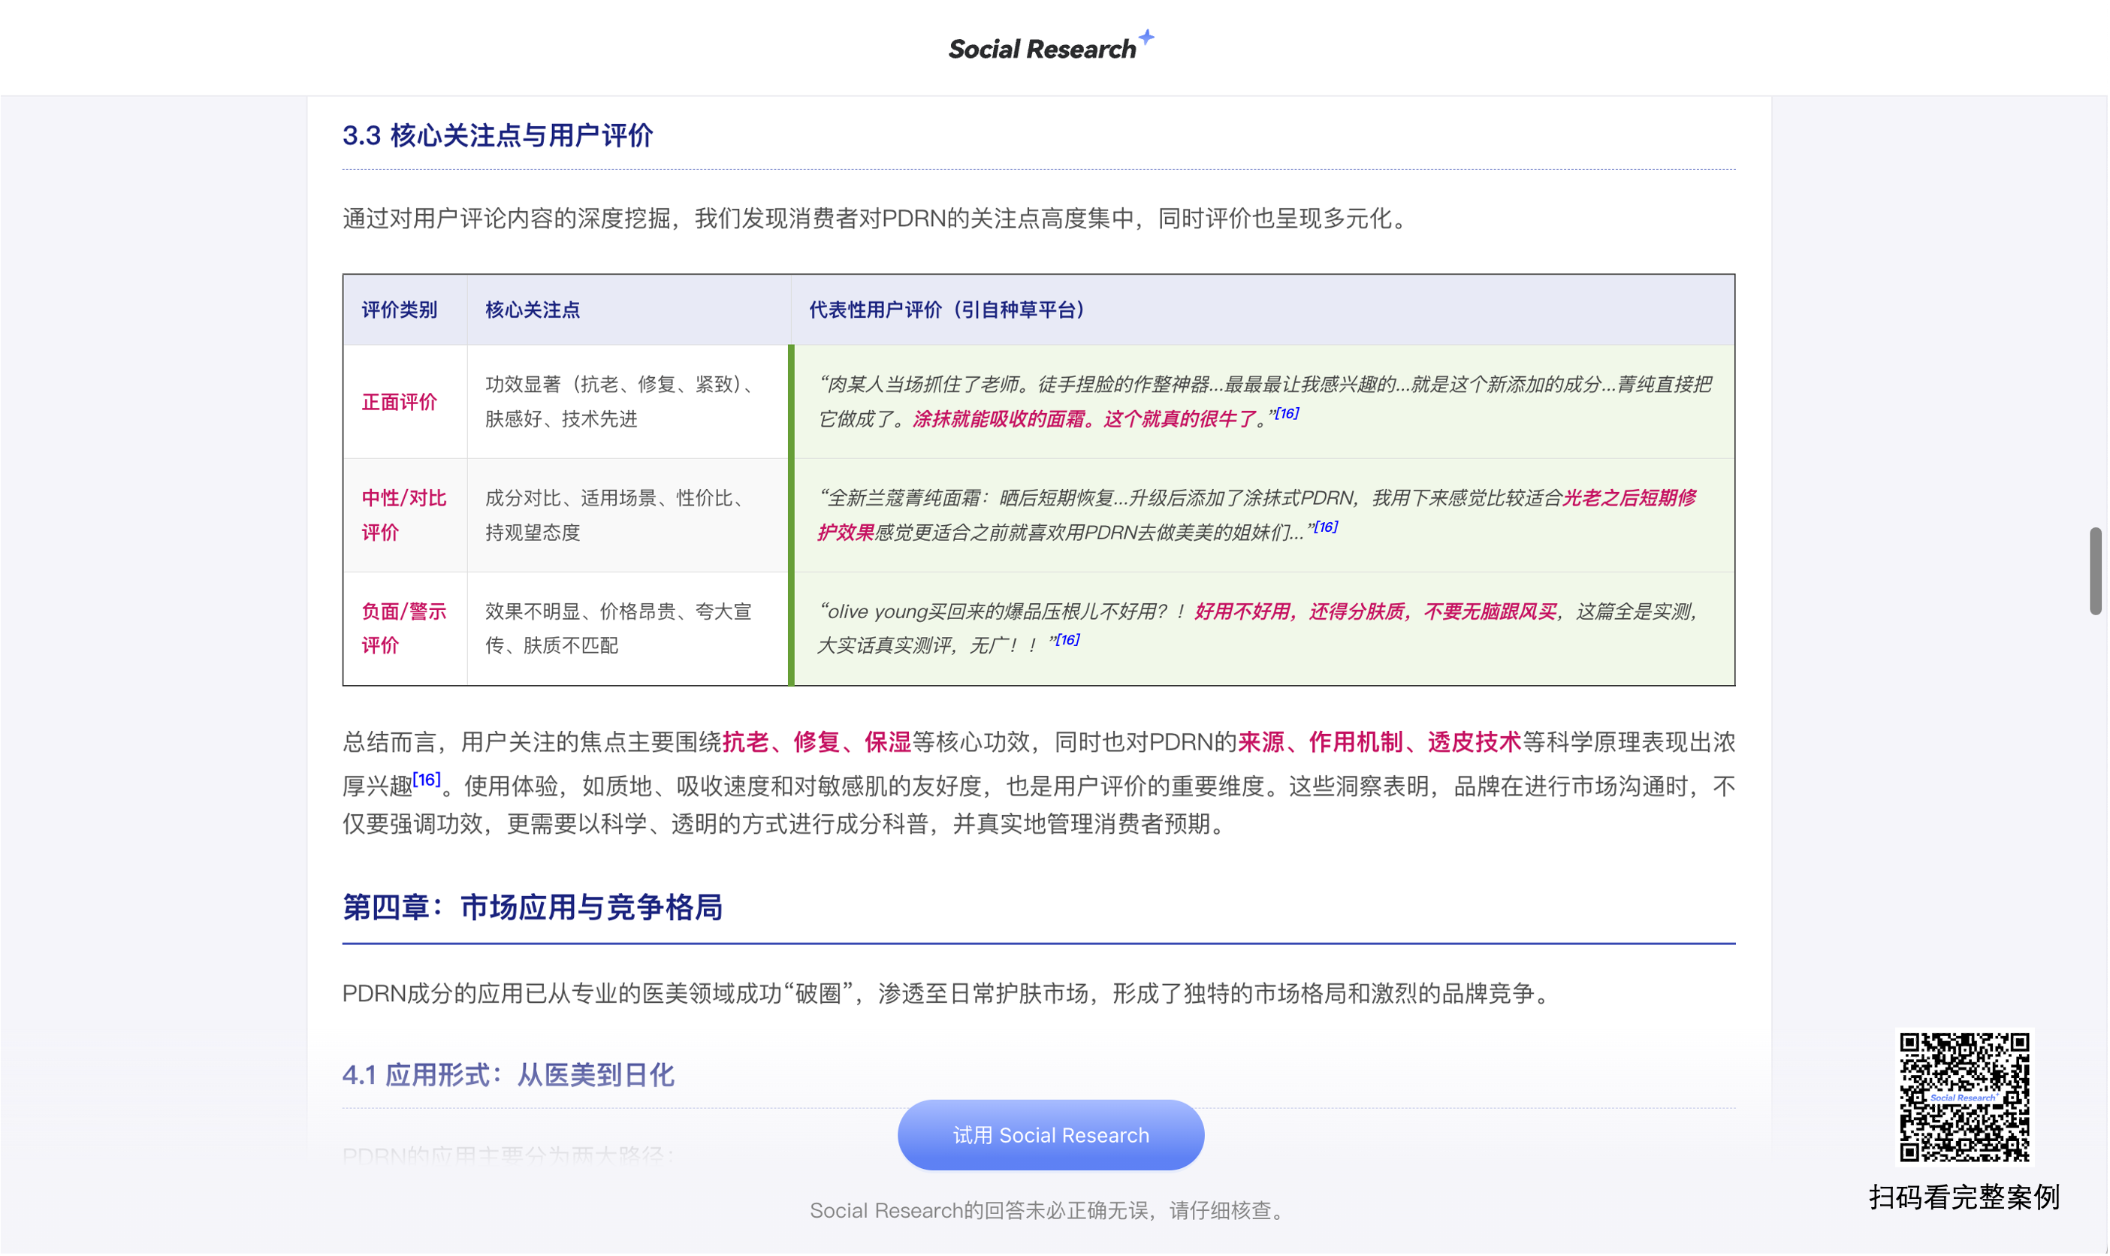Click the paragraph starting PDRN成分的应用已从专业的医美领域
The height and width of the screenshot is (1256, 2110).
point(948,994)
